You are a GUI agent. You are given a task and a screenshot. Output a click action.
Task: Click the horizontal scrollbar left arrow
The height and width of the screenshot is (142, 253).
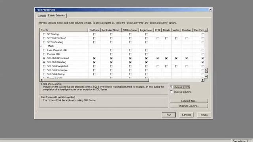coord(41,80)
